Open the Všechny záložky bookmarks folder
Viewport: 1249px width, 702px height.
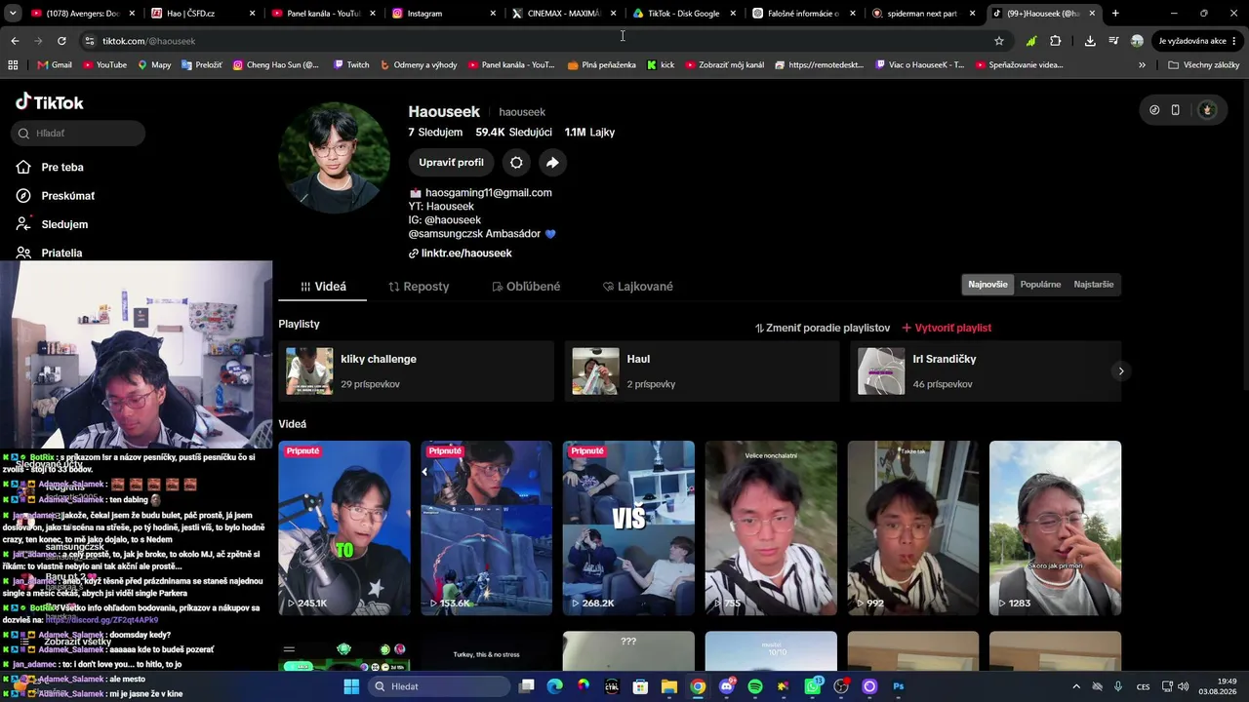pyautogui.click(x=1203, y=65)
